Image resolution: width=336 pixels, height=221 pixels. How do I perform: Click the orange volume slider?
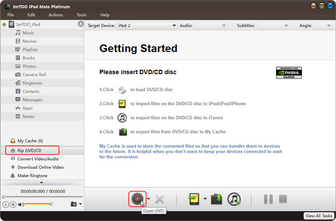pyautogui.click(x=39, y=204)
